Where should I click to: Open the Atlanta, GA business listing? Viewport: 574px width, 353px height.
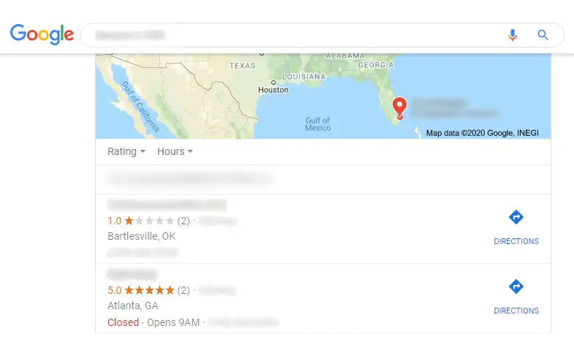[x=323, y=298]
